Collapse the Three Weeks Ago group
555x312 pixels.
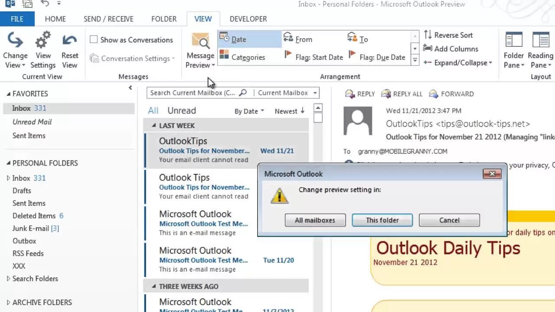click(153, 286)
